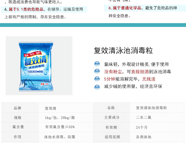186x145 pixels.
Task: Click the 复效清 logo on the bag
Action: click(36, 60)
